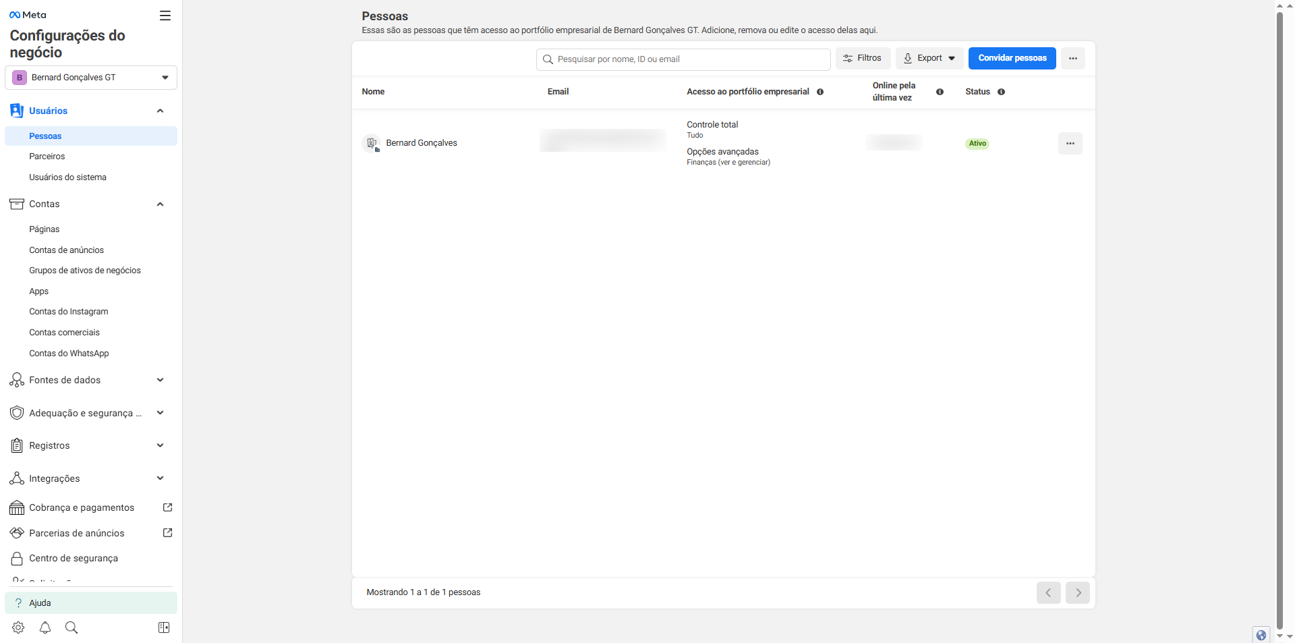The height and width of the screenshot is (643, 1295).
Task: Select the Bernard Gonçalves name in the table
Action: 422,143
